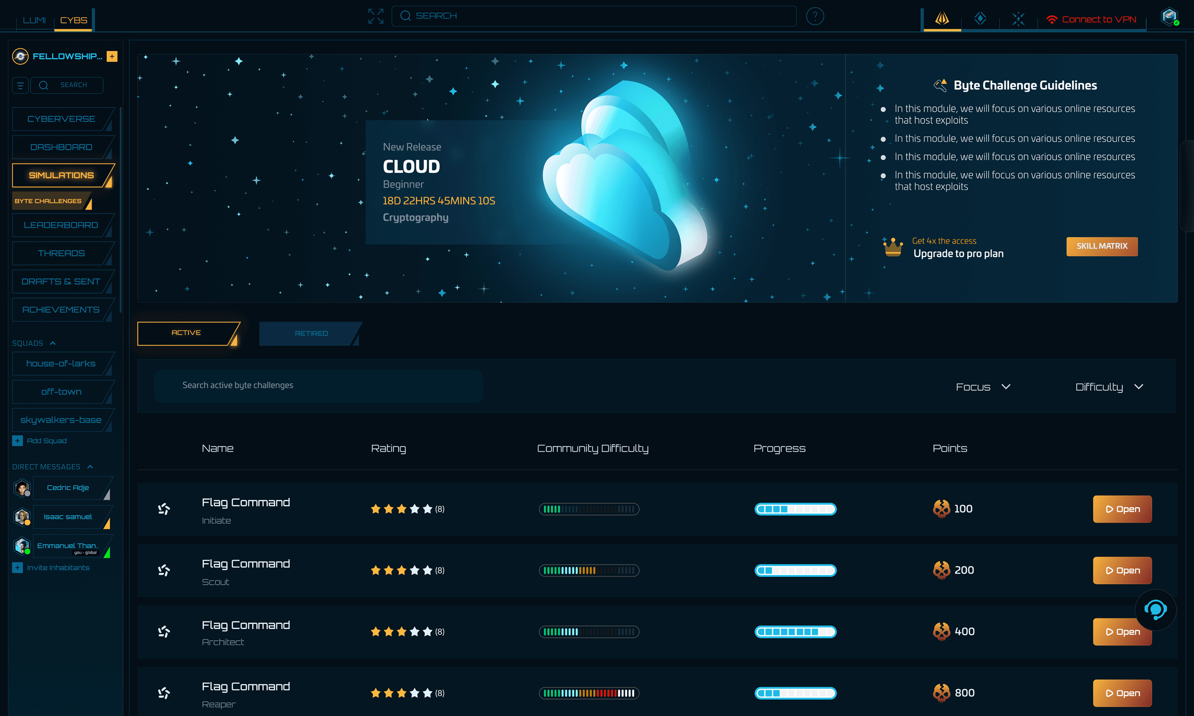Click the plus icon beside Fellowship
1194x716 pixels.
pos(112,56)
